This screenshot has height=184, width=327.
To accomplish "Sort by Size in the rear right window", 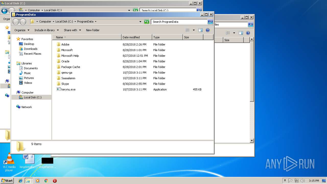I will [x=233, y=40].
